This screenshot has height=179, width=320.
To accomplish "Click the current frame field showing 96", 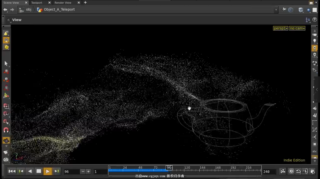I will pos(71,172).
